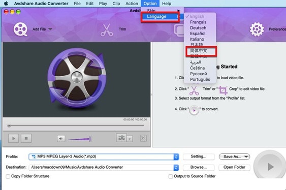286x190 pixels.
Task: Click the convert play icon in step 4
Action: click(x=194, y=110)
